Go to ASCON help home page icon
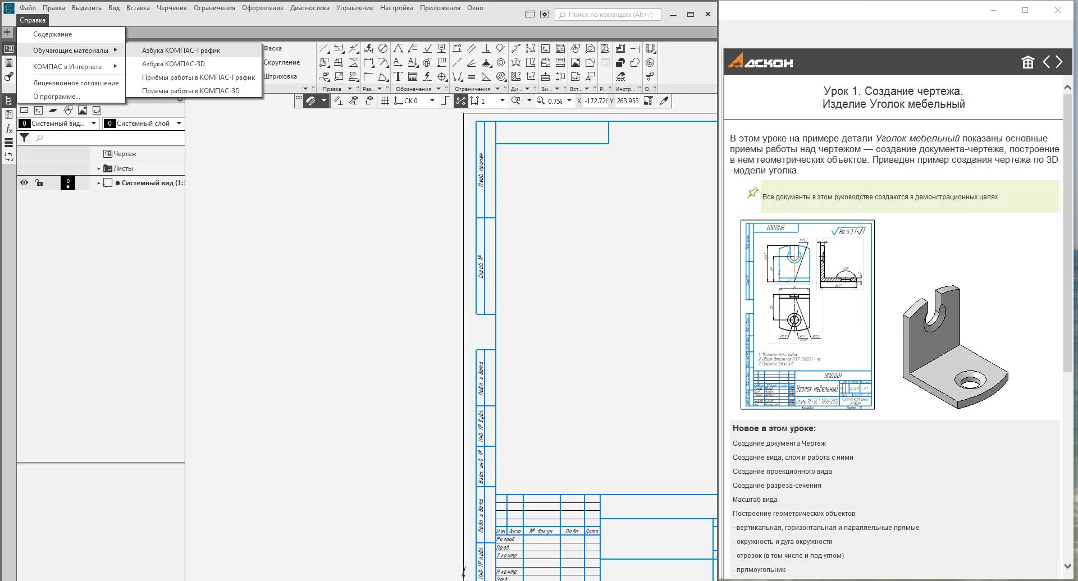This screenshot has height=581, width=1078. [1027, 62]
